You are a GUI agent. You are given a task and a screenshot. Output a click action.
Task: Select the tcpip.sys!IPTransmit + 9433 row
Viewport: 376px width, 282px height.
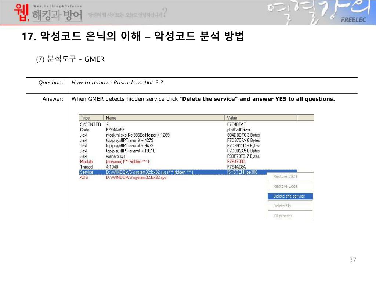(188, 145)
